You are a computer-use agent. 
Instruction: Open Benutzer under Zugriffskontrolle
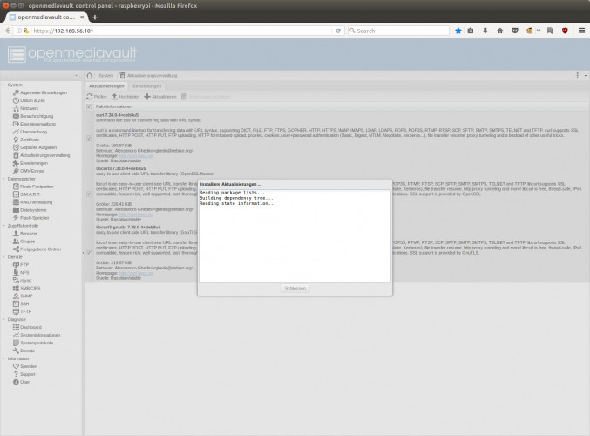[25, 234]
